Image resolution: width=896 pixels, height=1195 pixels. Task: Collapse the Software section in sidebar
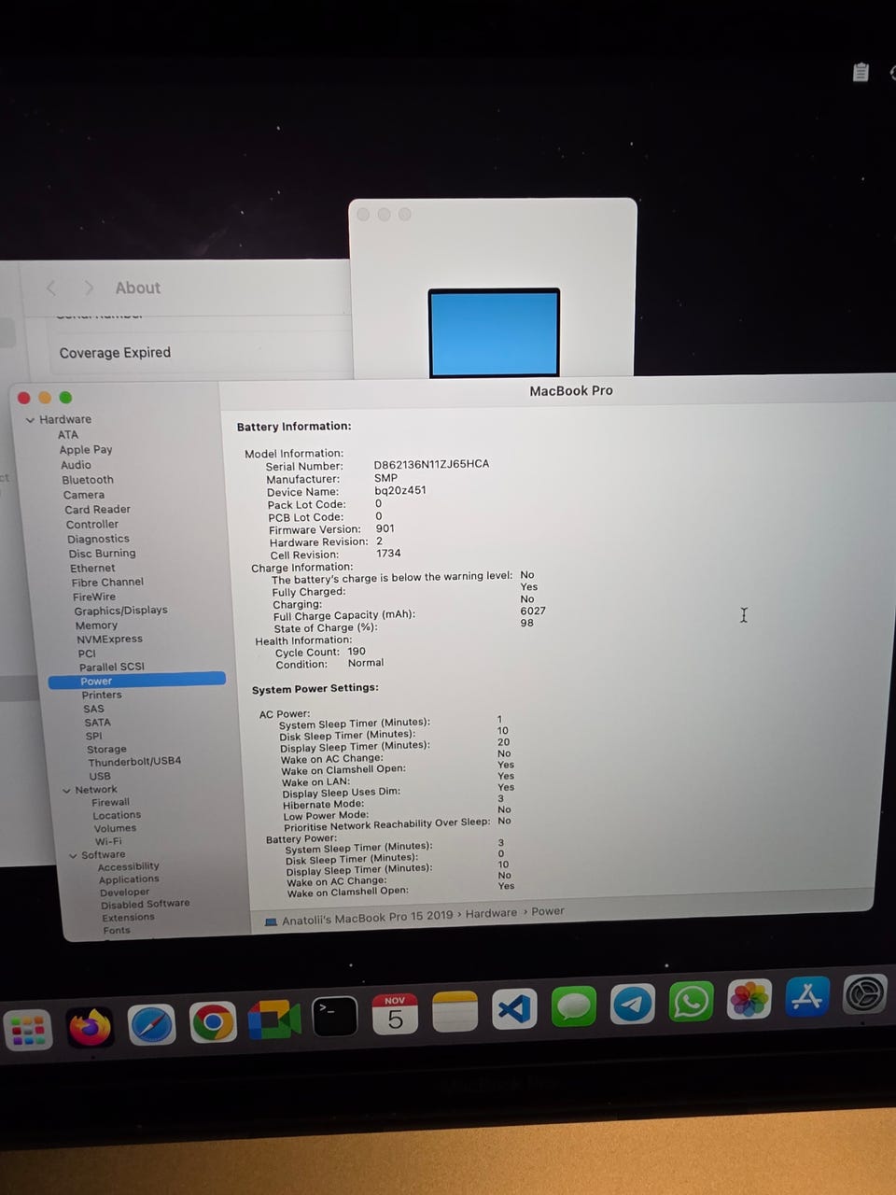coord(73,855)
